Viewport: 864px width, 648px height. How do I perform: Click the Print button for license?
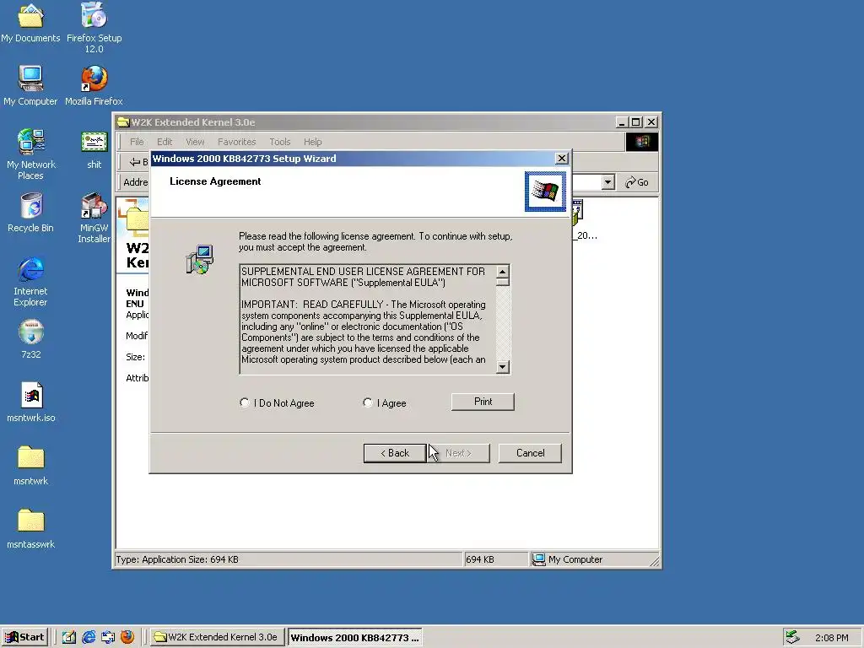point(483,402)
